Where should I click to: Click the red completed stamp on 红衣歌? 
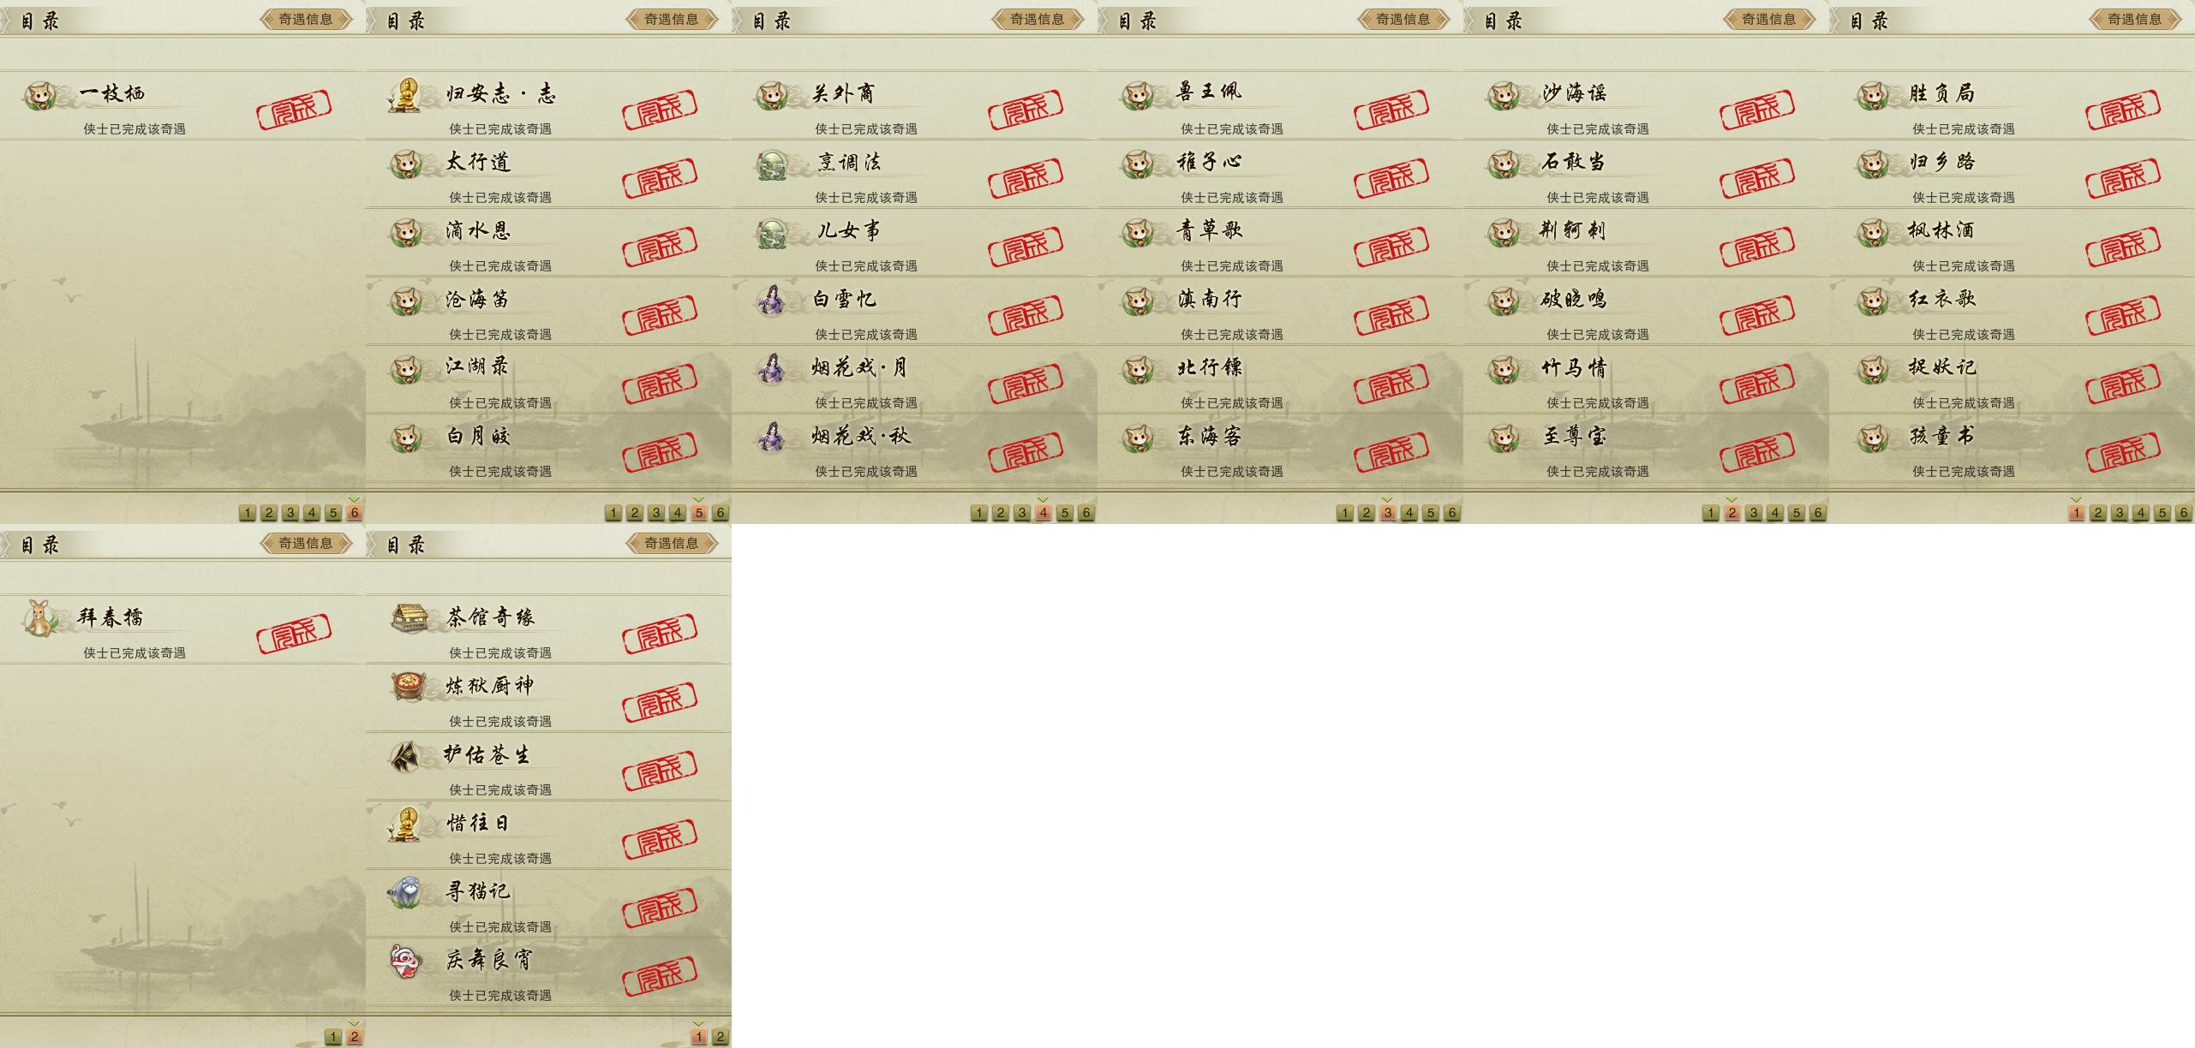click(2122, 315)
